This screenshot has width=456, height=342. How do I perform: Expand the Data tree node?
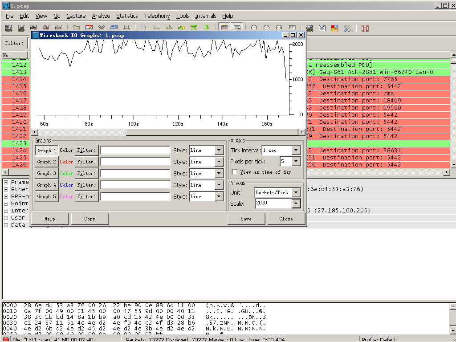click(x=6, y=225)
